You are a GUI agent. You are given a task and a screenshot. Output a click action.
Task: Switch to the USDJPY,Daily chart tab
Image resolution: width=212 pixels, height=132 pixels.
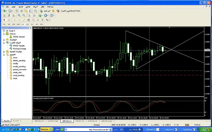[x=53, y=121]
